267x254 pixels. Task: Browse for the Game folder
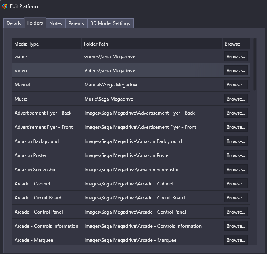[x=236, y=56]
